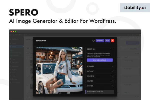
Task: Click the purple generate button behind the modal
Action: coord(132,43)
